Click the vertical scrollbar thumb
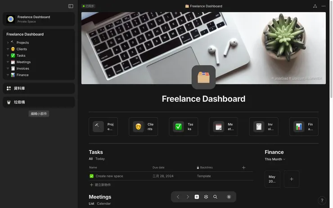 click(331, 50)
